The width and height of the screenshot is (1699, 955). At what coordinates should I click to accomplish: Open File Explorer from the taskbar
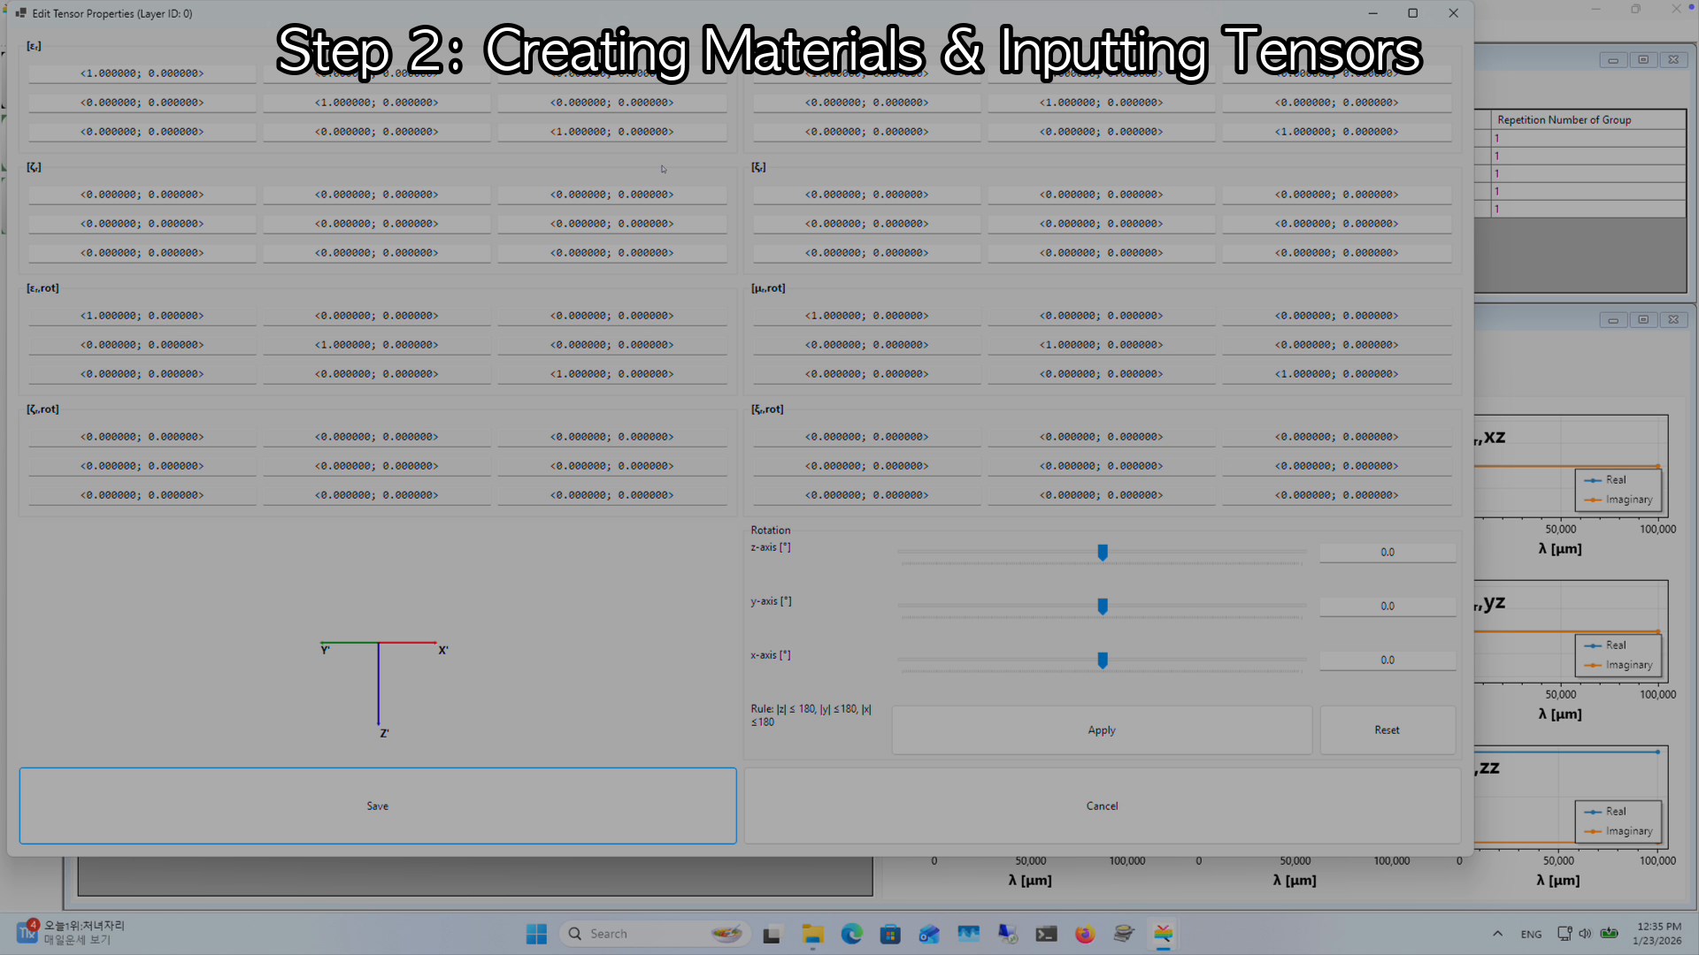(x=812, y=934)
